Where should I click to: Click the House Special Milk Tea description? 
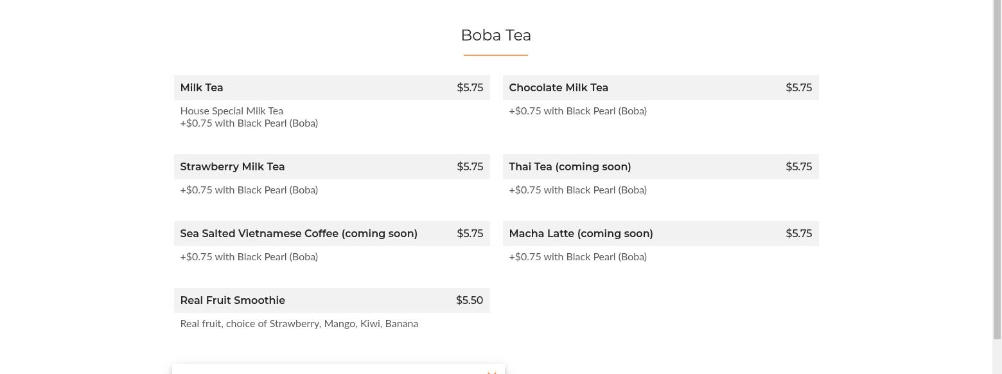(x=232, y=111)
